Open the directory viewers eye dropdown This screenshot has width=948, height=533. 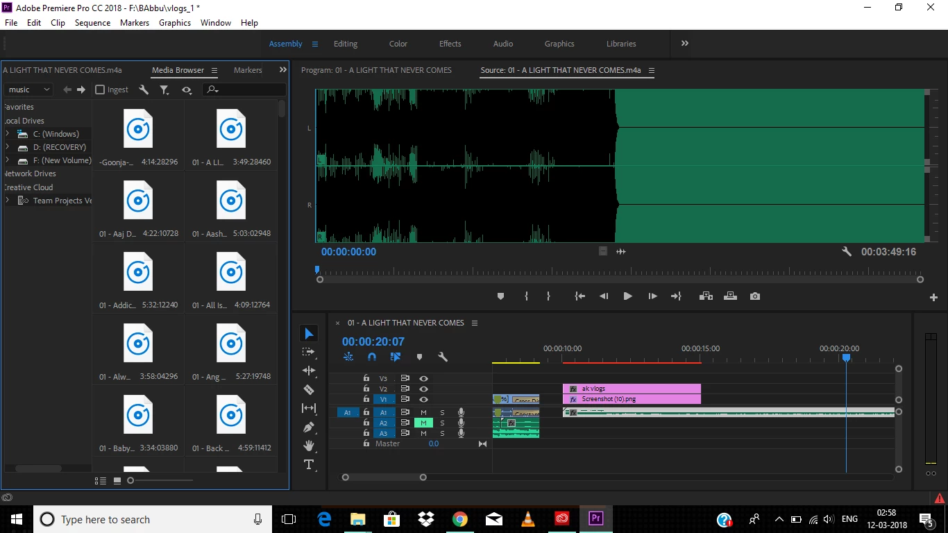point(186,90)
